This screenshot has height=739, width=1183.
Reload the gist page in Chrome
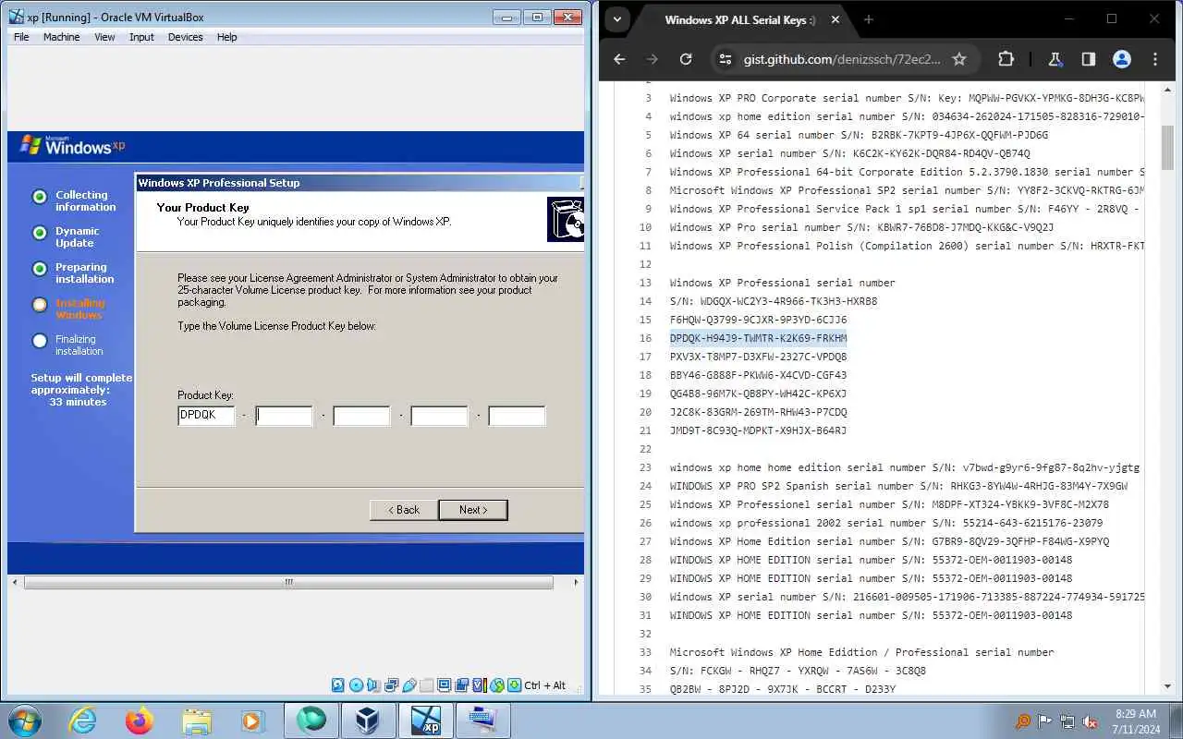pyautogui.click(x=686, y=59)
